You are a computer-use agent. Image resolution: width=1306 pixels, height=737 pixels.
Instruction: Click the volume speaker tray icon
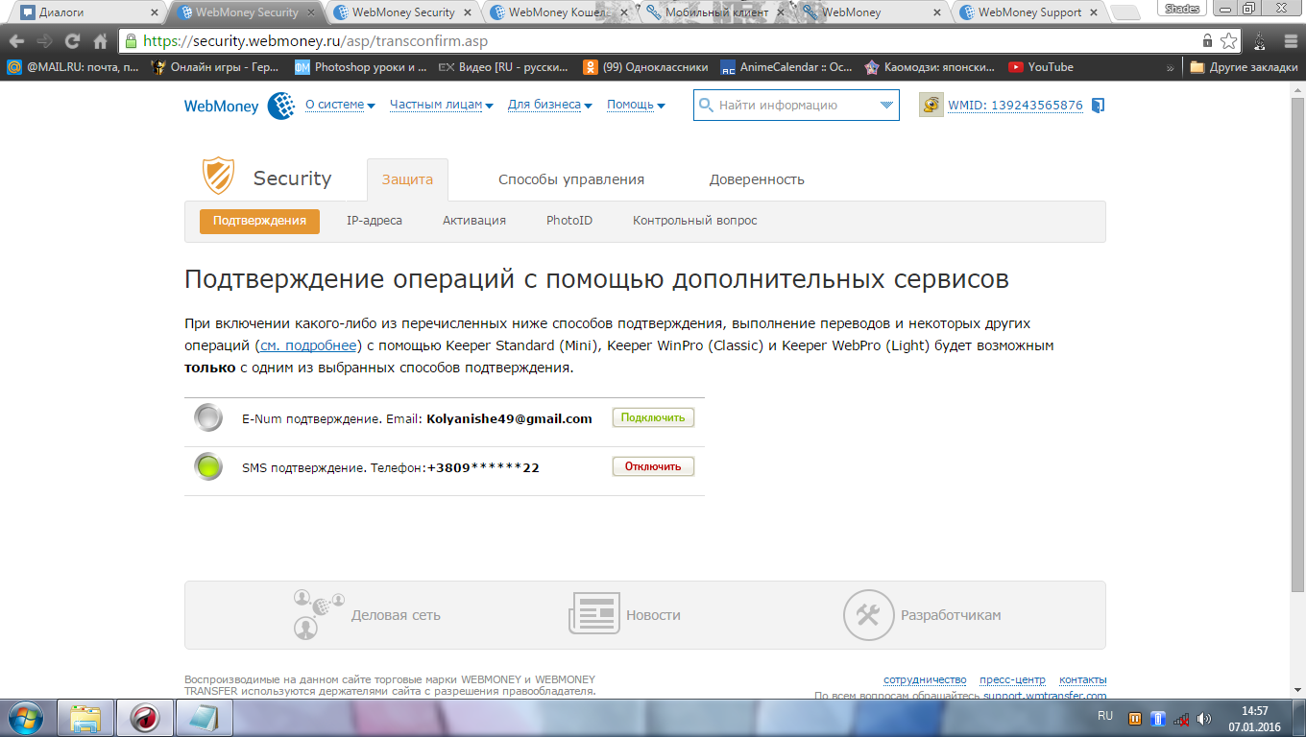[x=1204, y=718]
